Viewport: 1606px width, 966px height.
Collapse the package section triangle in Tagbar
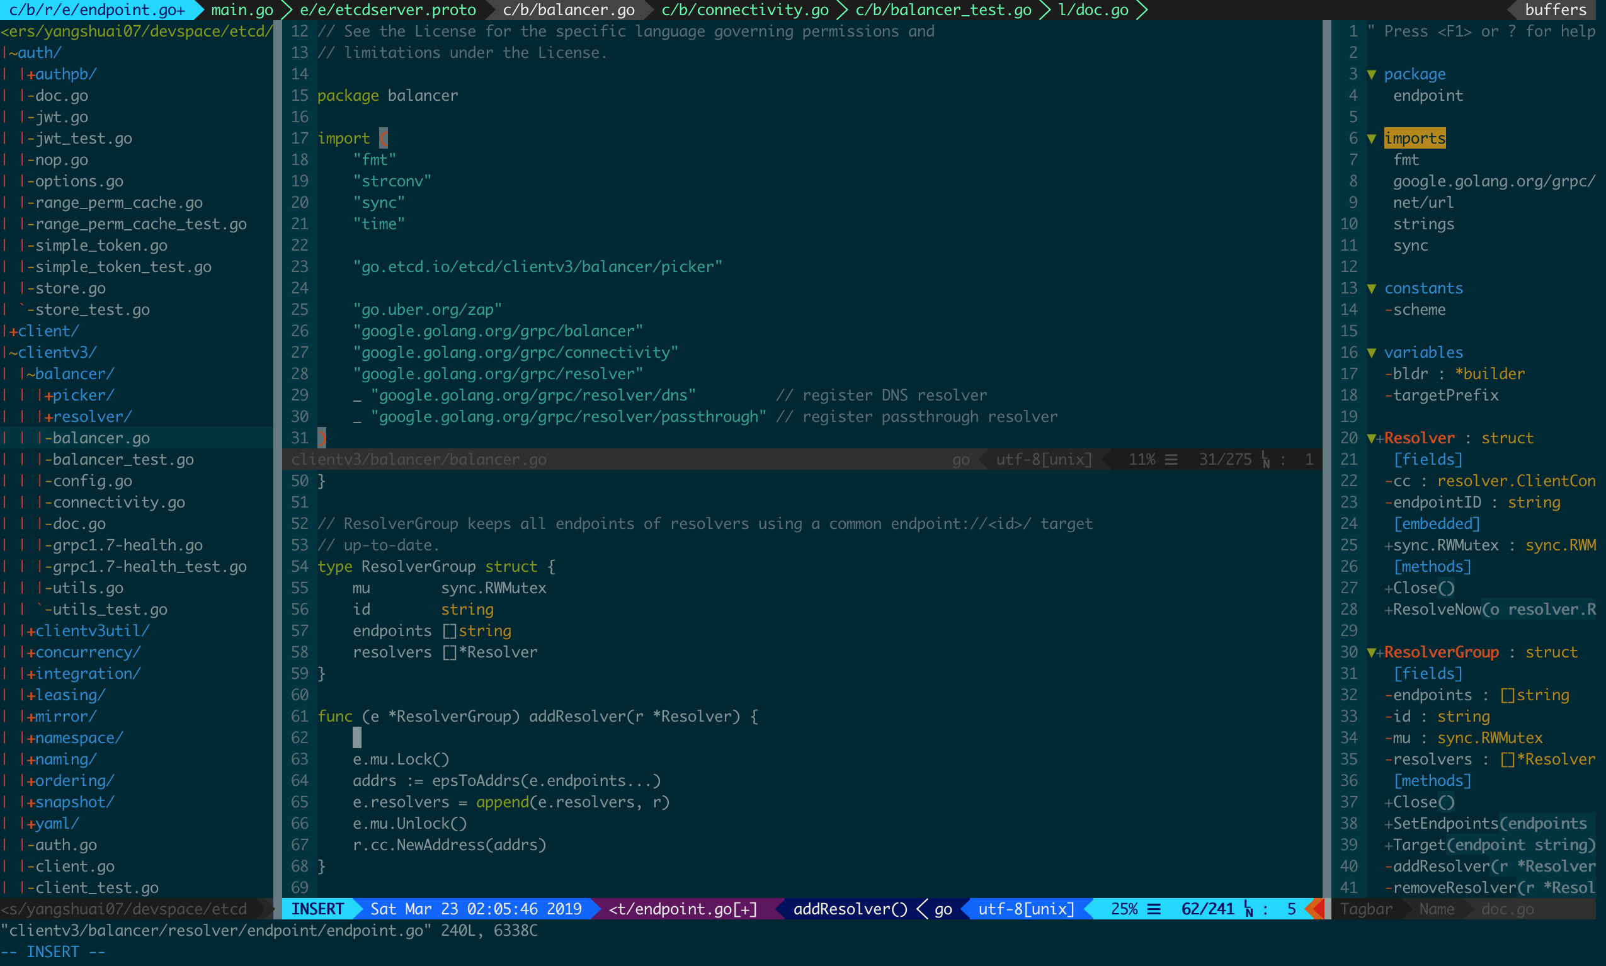pyautogui.click(x=1371, y=75)
